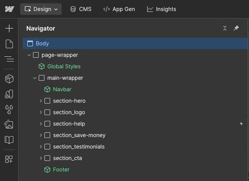This screenshot has width=249, height=181.
Task: Select the section_testimonials label
Action: 79,147
